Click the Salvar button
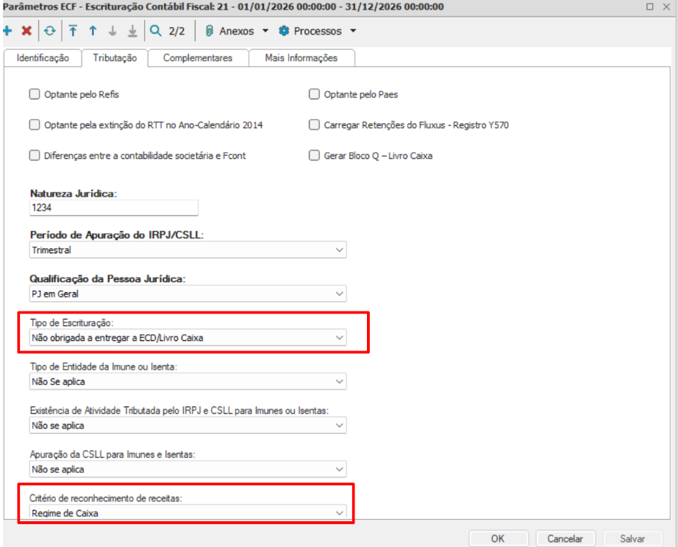 [x=632, y=539]
